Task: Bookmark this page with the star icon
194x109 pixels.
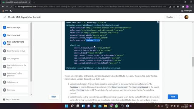Action: (x=178, y=7)
